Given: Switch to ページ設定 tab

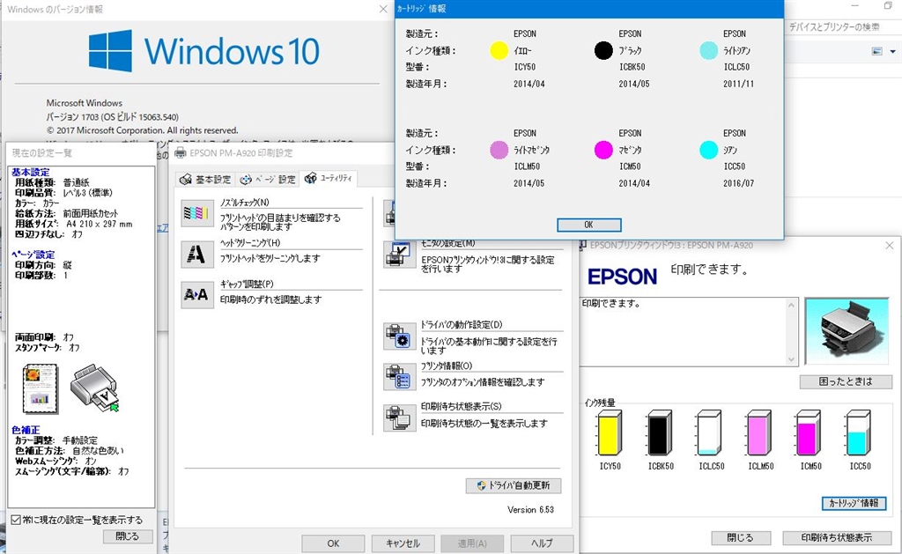Looking at the screenshot, I should point(268,180).
